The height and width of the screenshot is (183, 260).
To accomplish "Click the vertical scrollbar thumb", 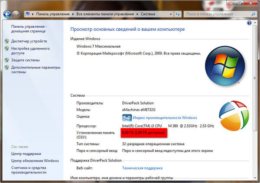I will click(x=255, y=78).
